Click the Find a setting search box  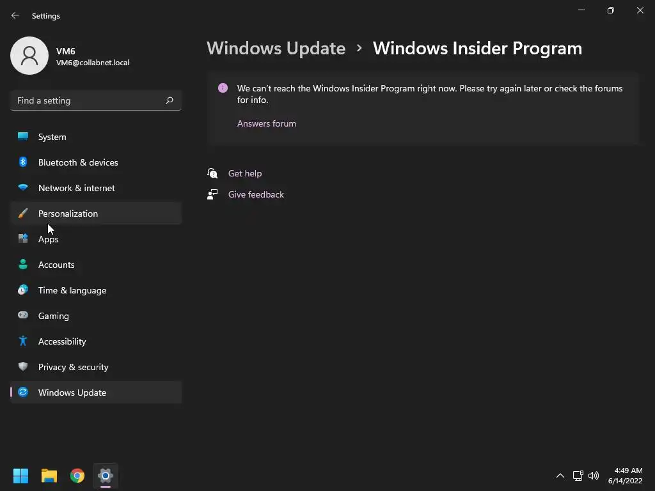[96, 100]
